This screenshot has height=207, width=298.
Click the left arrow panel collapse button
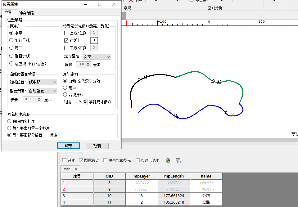pyautogui.click(x=123, y=16)
